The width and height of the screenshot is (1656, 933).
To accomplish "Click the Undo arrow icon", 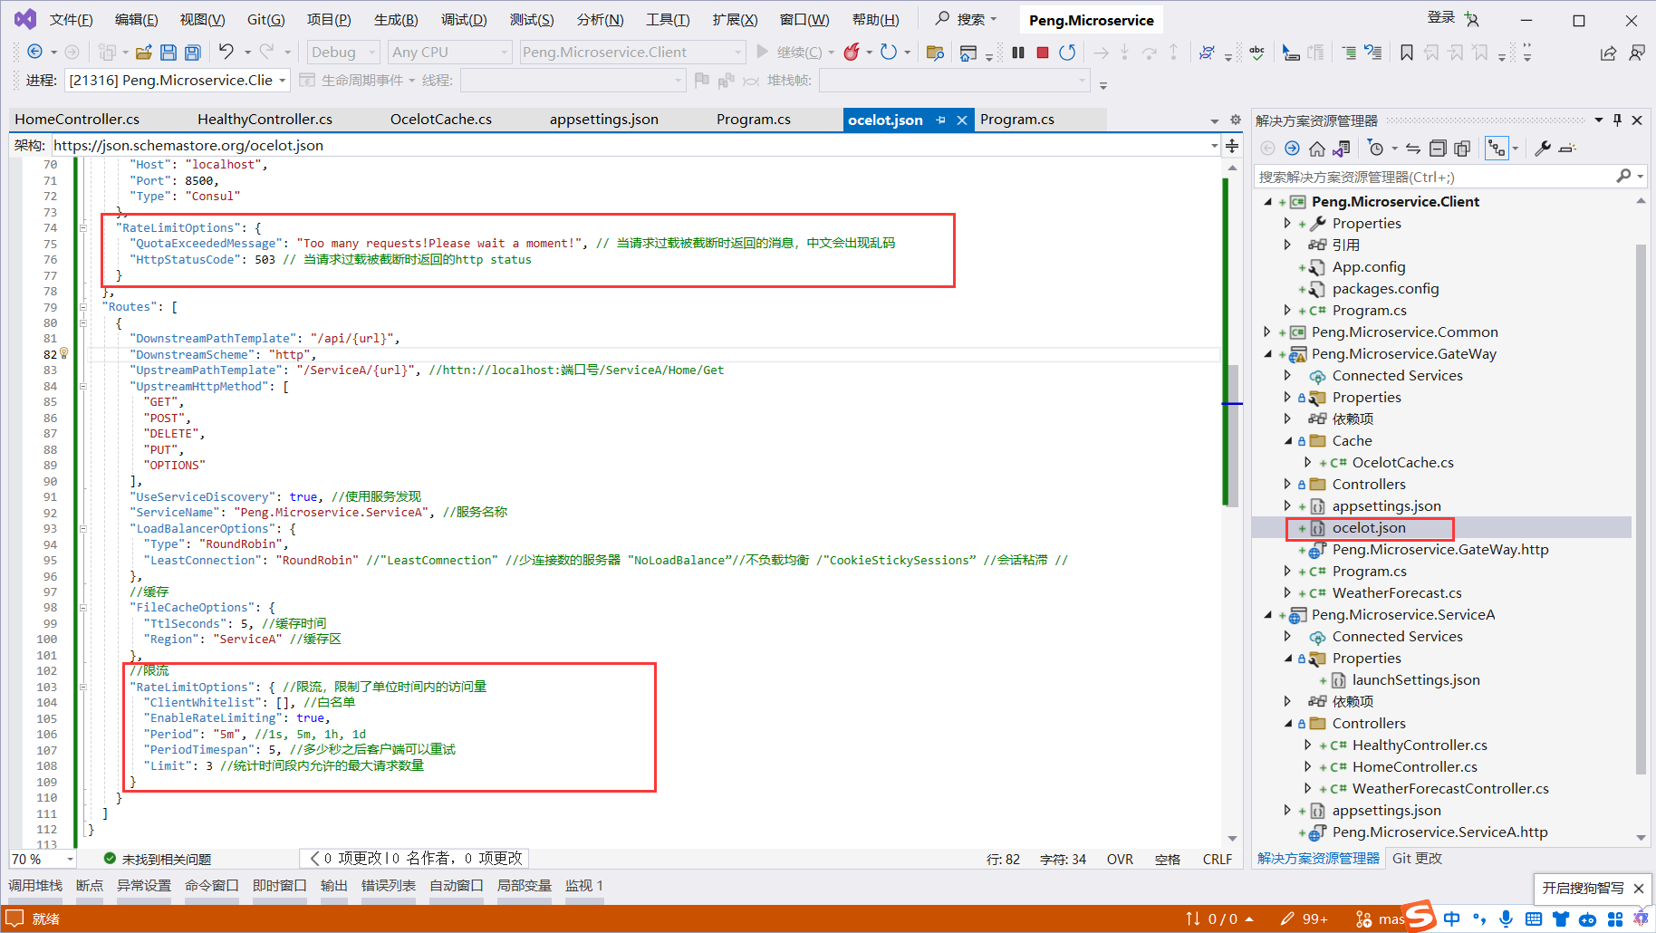I will coord(226,52).
